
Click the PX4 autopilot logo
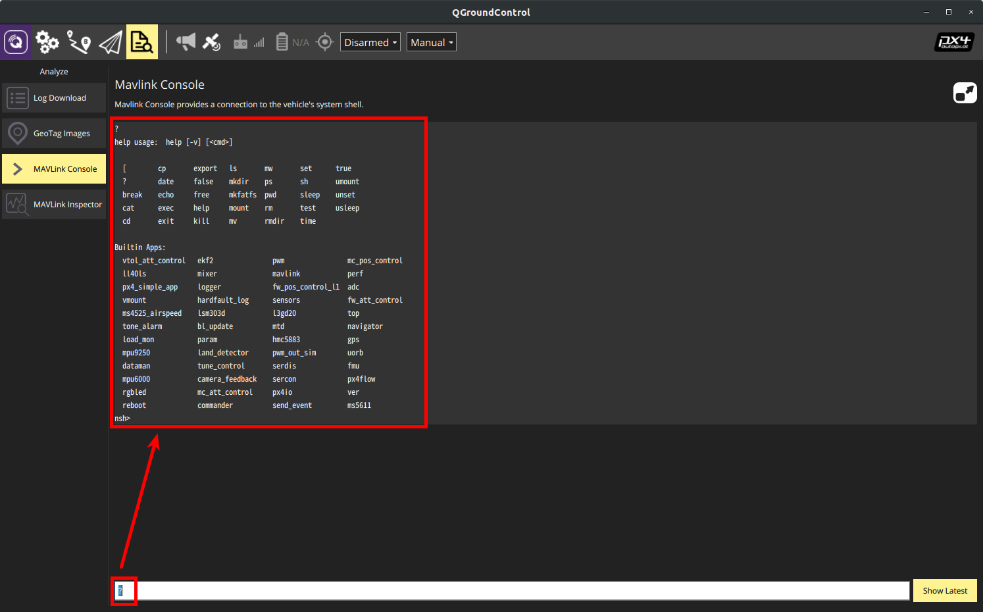[954, 43]
